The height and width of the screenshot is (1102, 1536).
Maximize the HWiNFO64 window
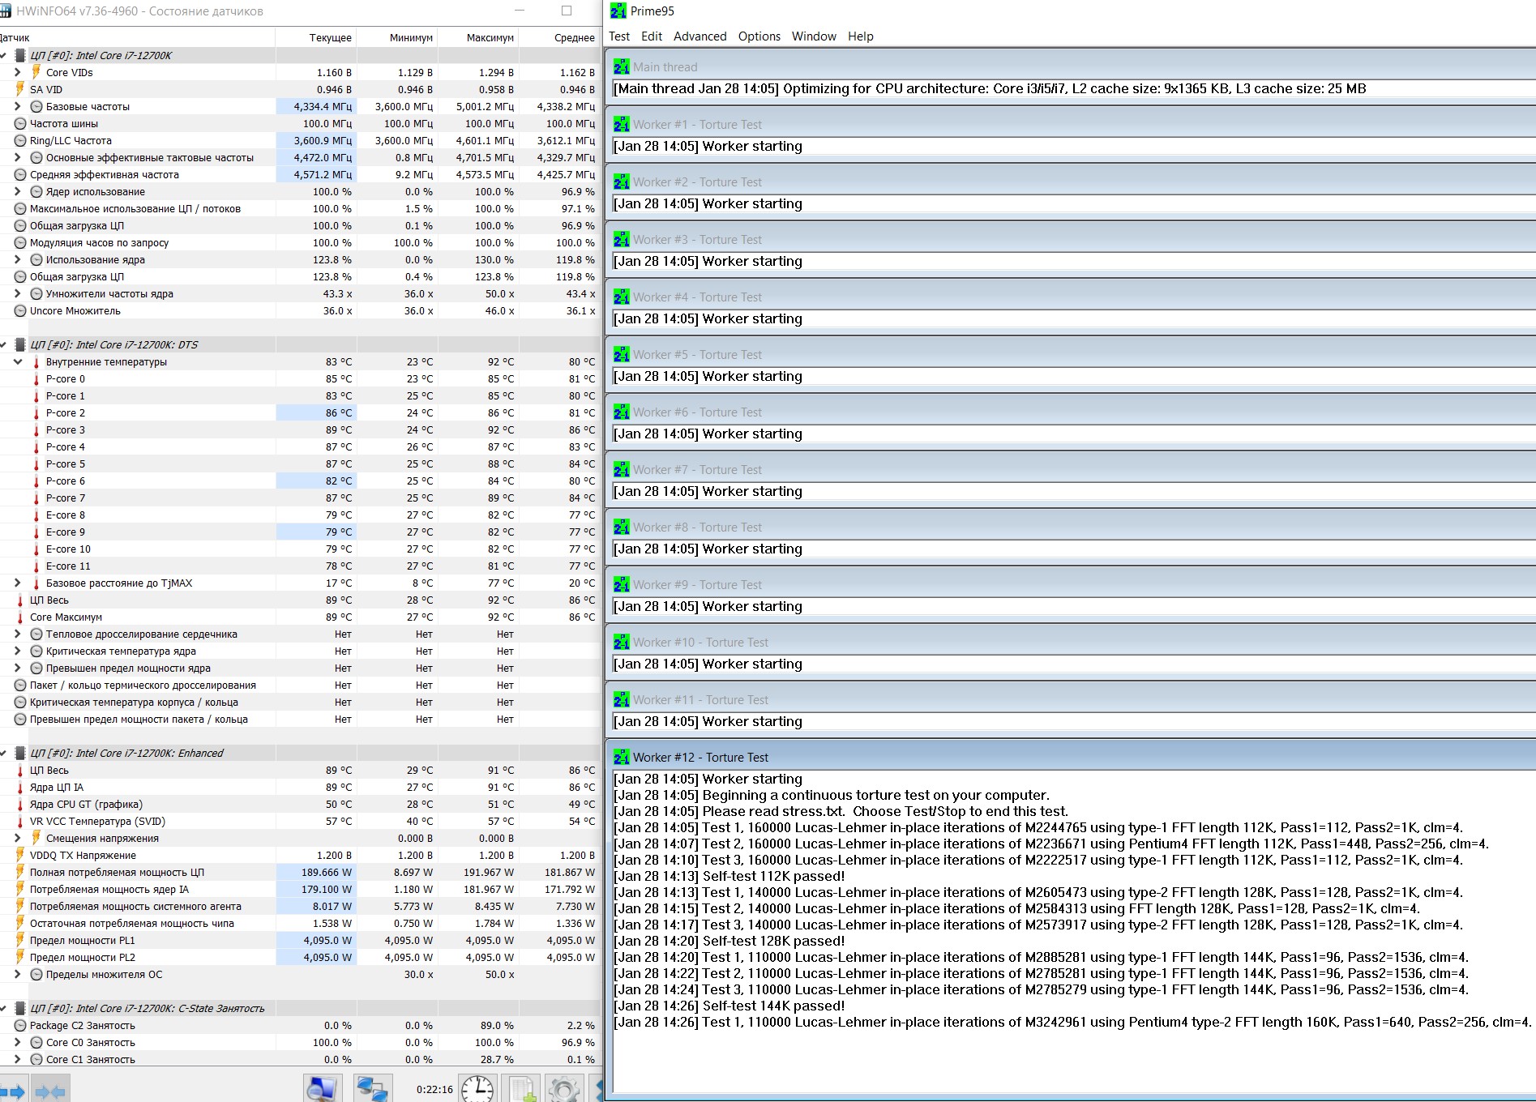567,11
